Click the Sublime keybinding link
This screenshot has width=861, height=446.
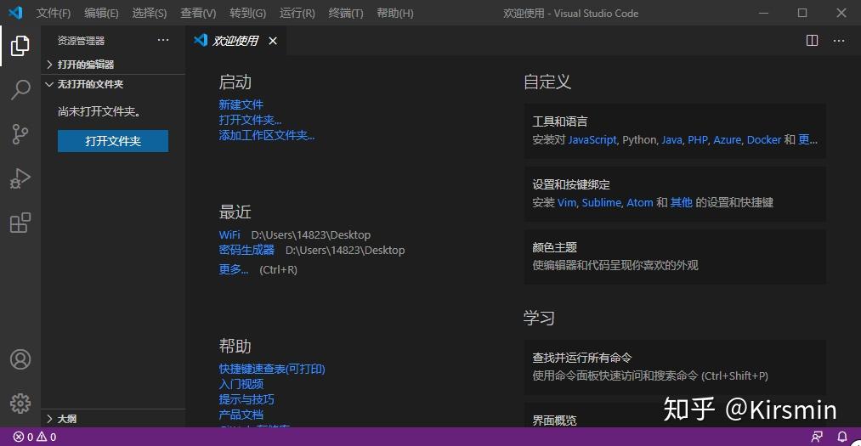click(601, 202)
